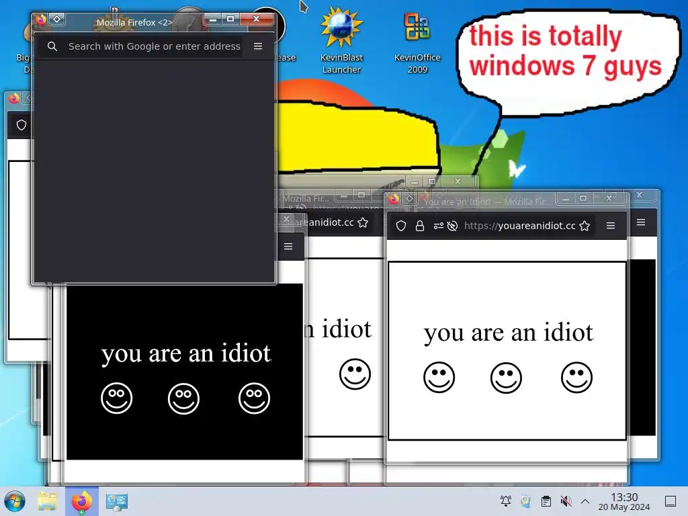Minimize the Mozilla Firefox <2> window
The height and width of the screenshot is (516, 688).
click(x=213, y=19)
